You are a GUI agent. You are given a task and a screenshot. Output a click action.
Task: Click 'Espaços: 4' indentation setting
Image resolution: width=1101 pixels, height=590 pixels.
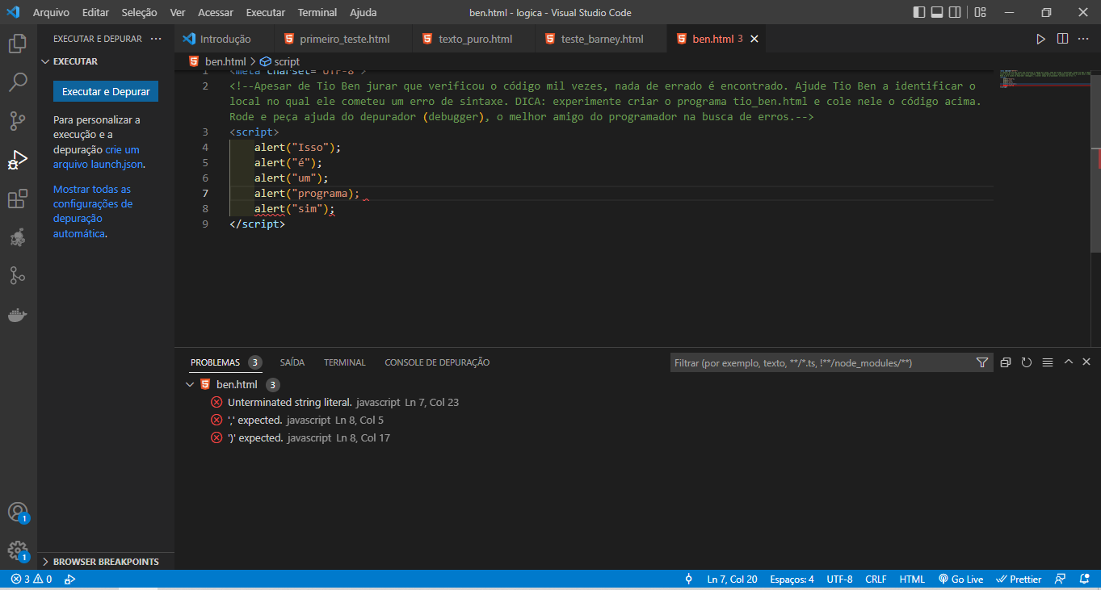[792, 580]
